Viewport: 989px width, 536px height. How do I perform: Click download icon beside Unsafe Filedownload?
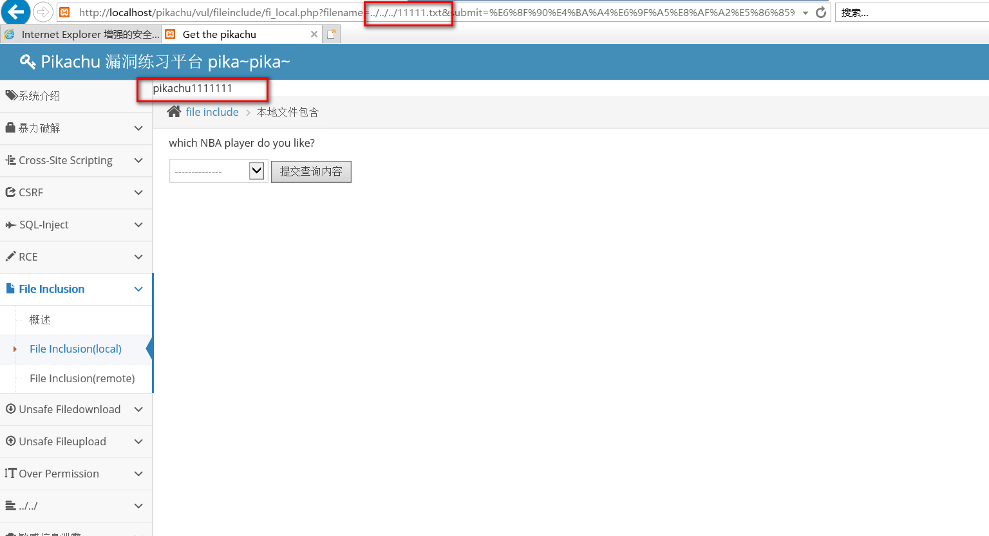click(10, 409)
